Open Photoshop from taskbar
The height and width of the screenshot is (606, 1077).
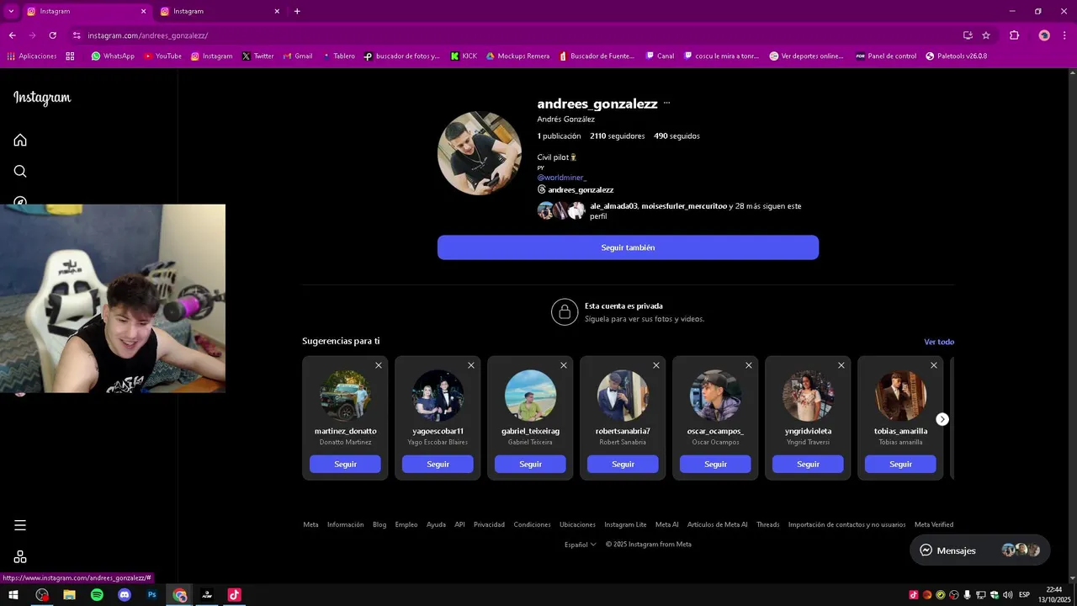152,595
